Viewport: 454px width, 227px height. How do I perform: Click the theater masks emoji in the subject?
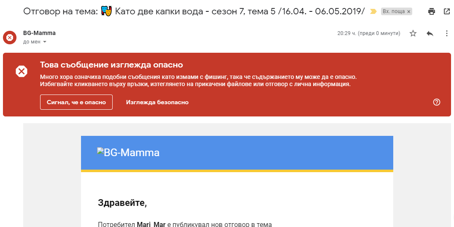107,11
